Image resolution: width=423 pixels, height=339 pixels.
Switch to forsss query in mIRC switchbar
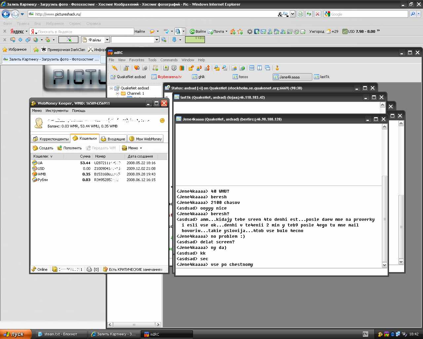point(240,77)
